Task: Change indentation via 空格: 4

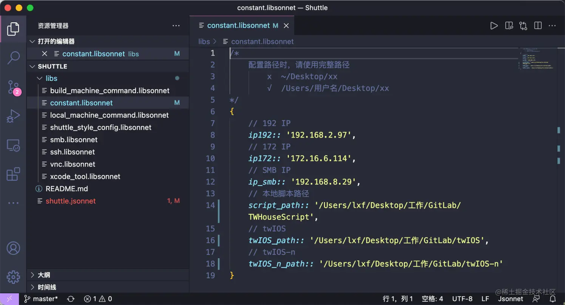Action: click(432, 299)
